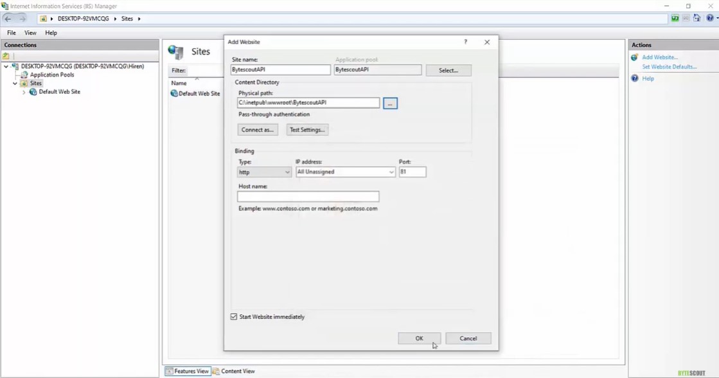Image resolution: width=719 pixels, height=378 pixels.
Task: Click the browse physical path button
Action: tap(390, 104)
